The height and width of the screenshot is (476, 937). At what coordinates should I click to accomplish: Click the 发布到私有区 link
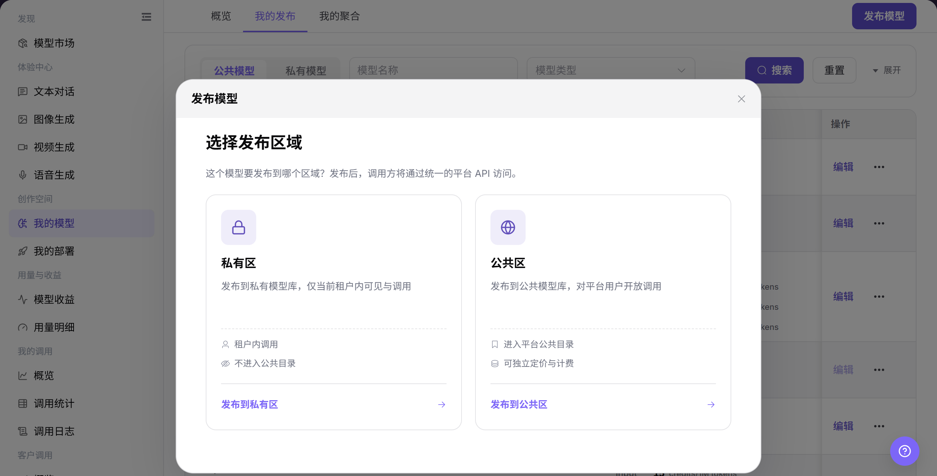[x=250, y=405]
